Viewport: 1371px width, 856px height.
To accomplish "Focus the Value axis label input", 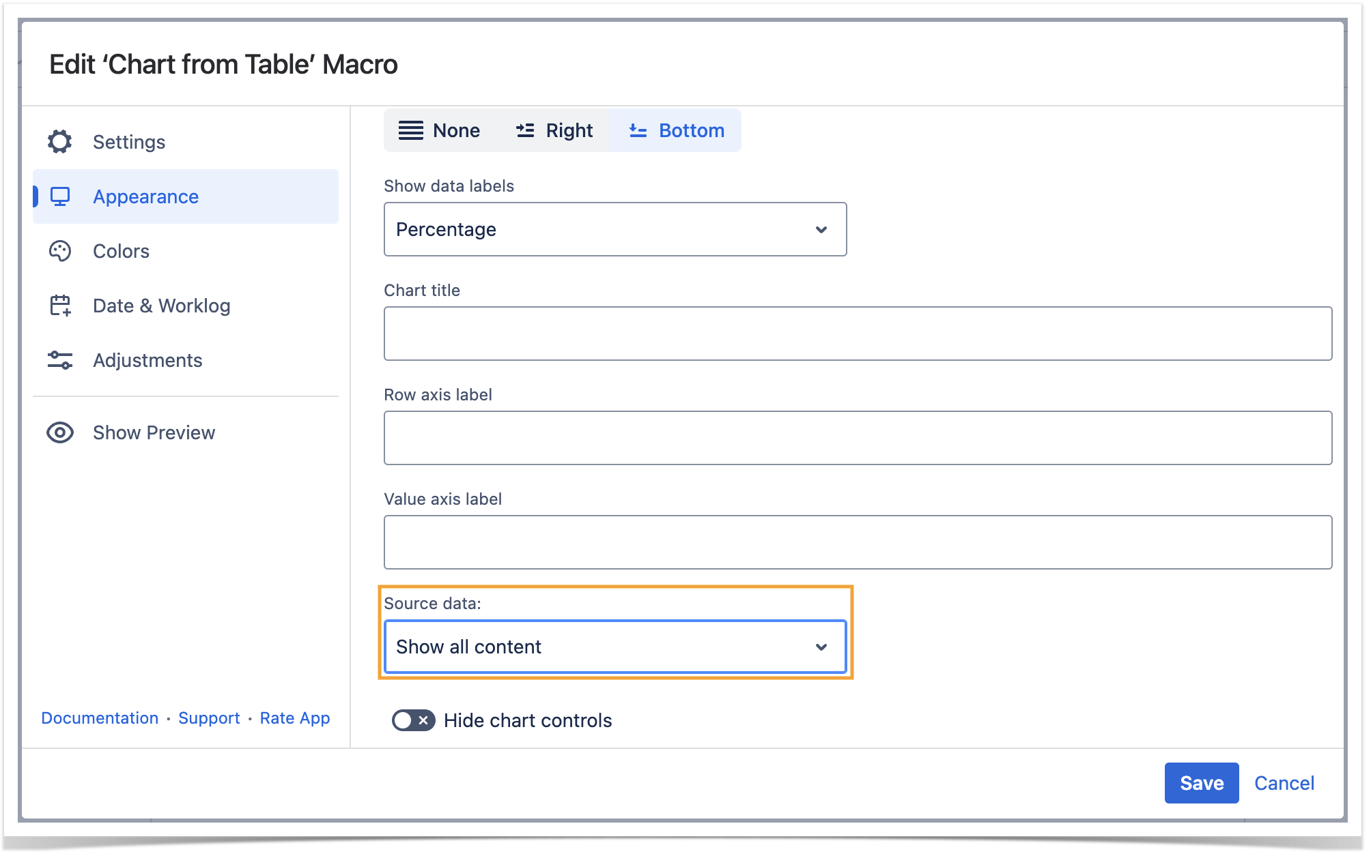I will 857,542.
